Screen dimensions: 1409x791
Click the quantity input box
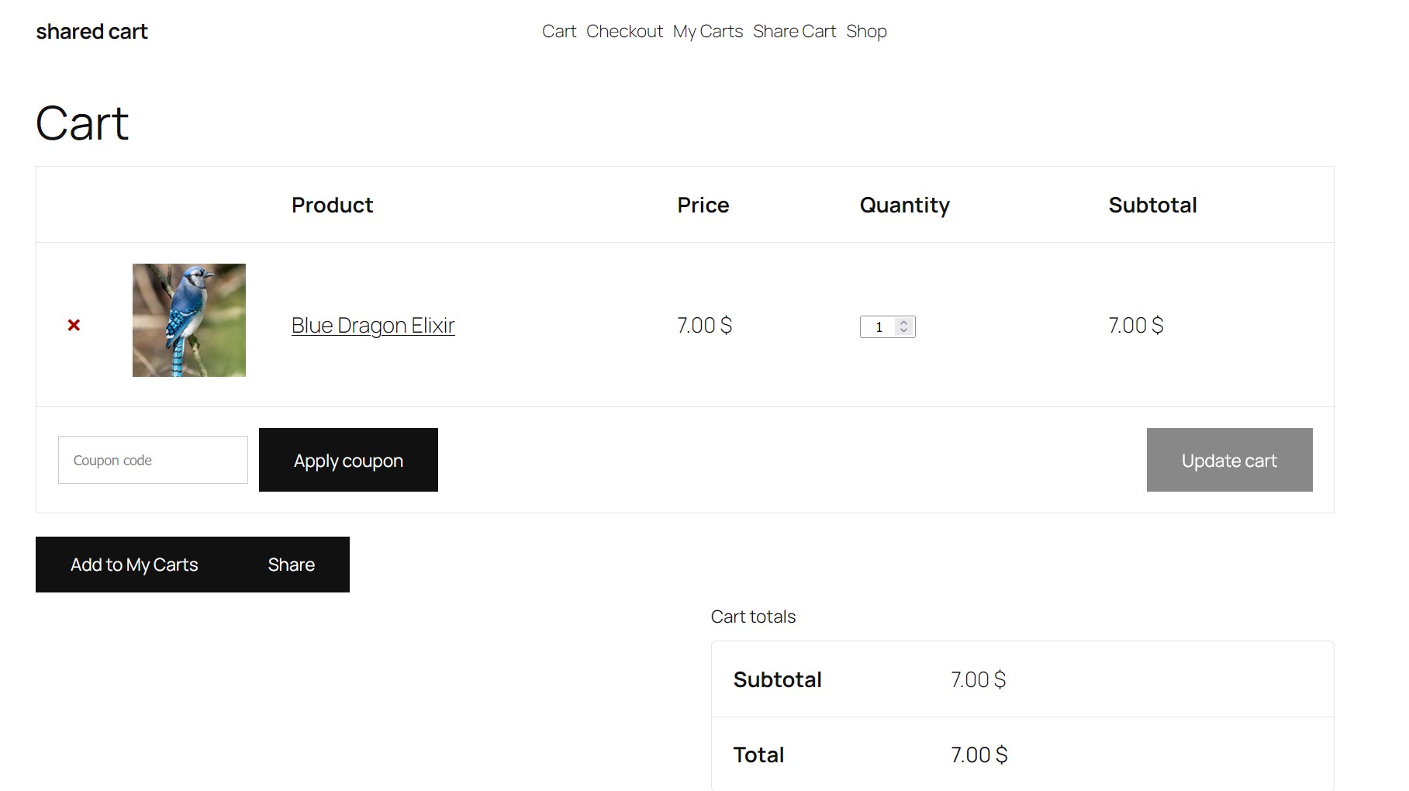880,326
